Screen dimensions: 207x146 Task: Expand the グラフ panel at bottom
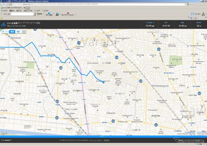pyautogui.click(x=102, y=136)
